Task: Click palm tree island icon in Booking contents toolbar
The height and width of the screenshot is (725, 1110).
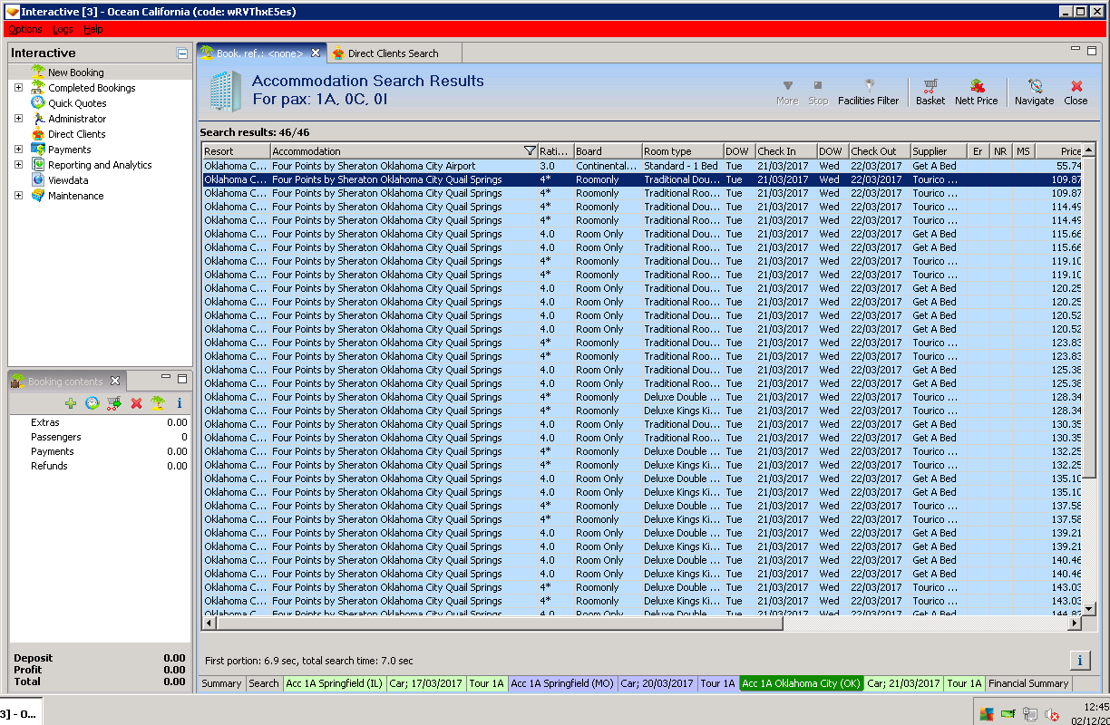Action: (158, 403)
